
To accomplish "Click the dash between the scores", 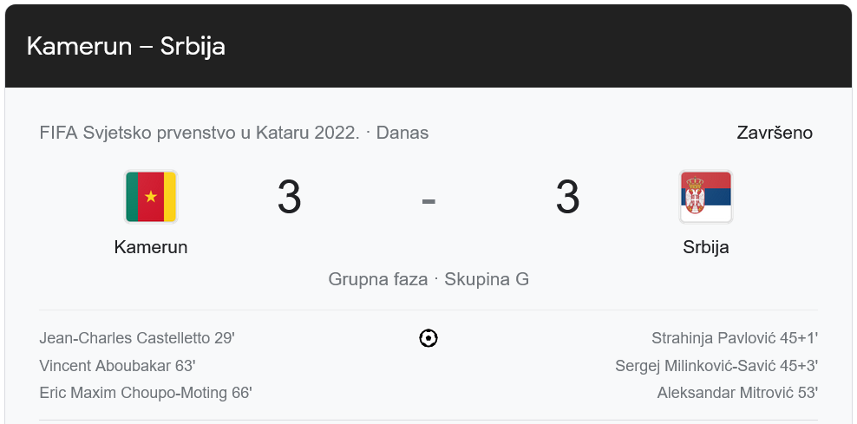I will pos(428,199).
